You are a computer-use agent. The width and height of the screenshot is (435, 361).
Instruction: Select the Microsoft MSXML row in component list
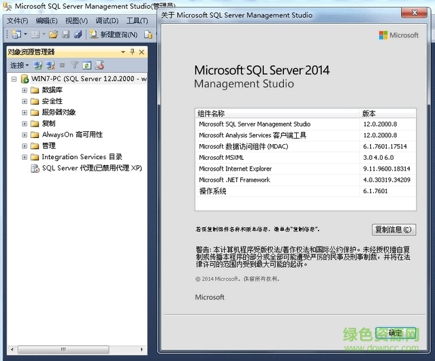click(221, 158)
